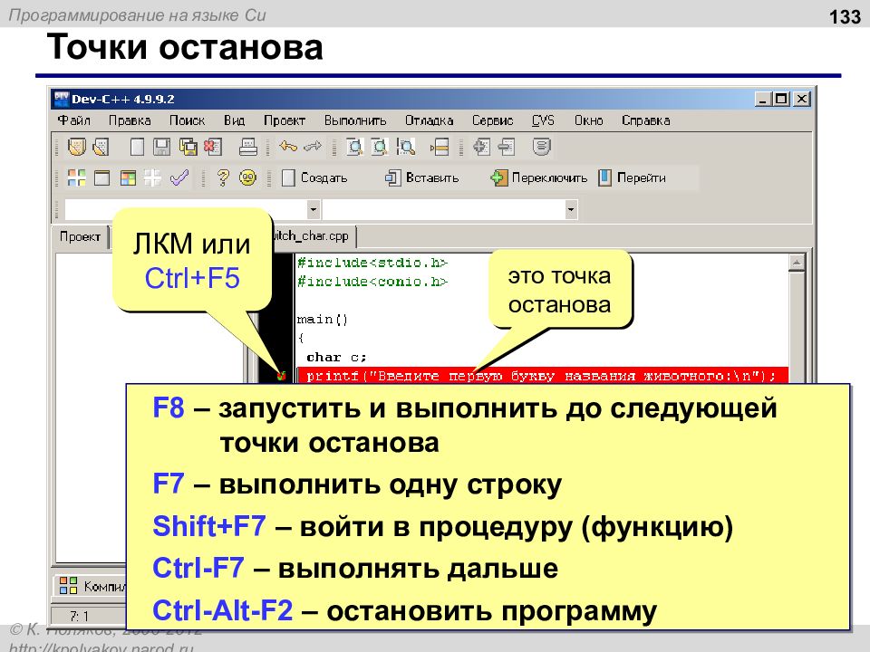Open the Файл menu
Screen dimensions: 870x652
coord(73,120)
